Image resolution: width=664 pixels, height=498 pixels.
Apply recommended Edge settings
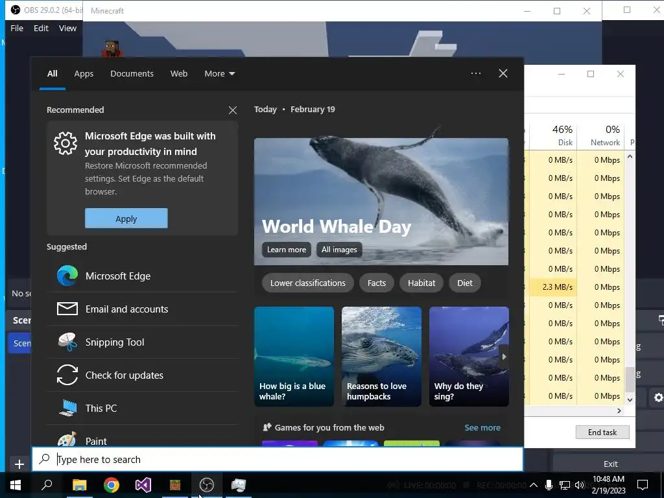pos(126,219)
